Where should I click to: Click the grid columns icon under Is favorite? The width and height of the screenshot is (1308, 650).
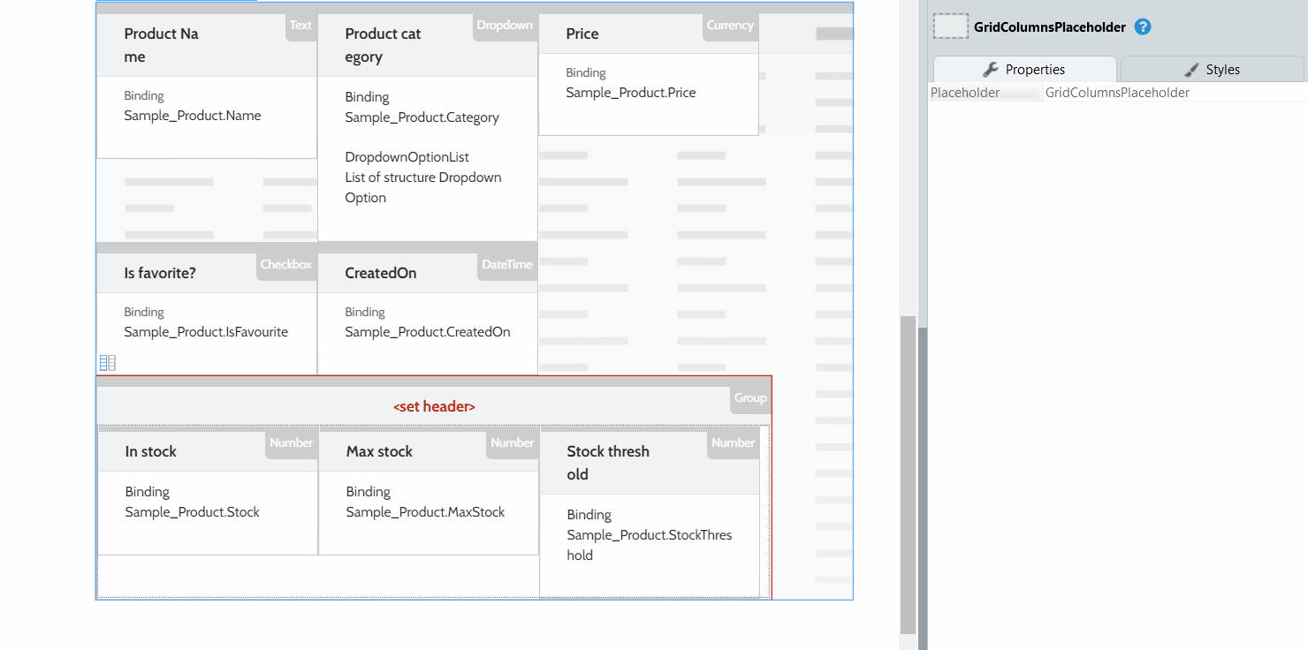tap(107, 362)
